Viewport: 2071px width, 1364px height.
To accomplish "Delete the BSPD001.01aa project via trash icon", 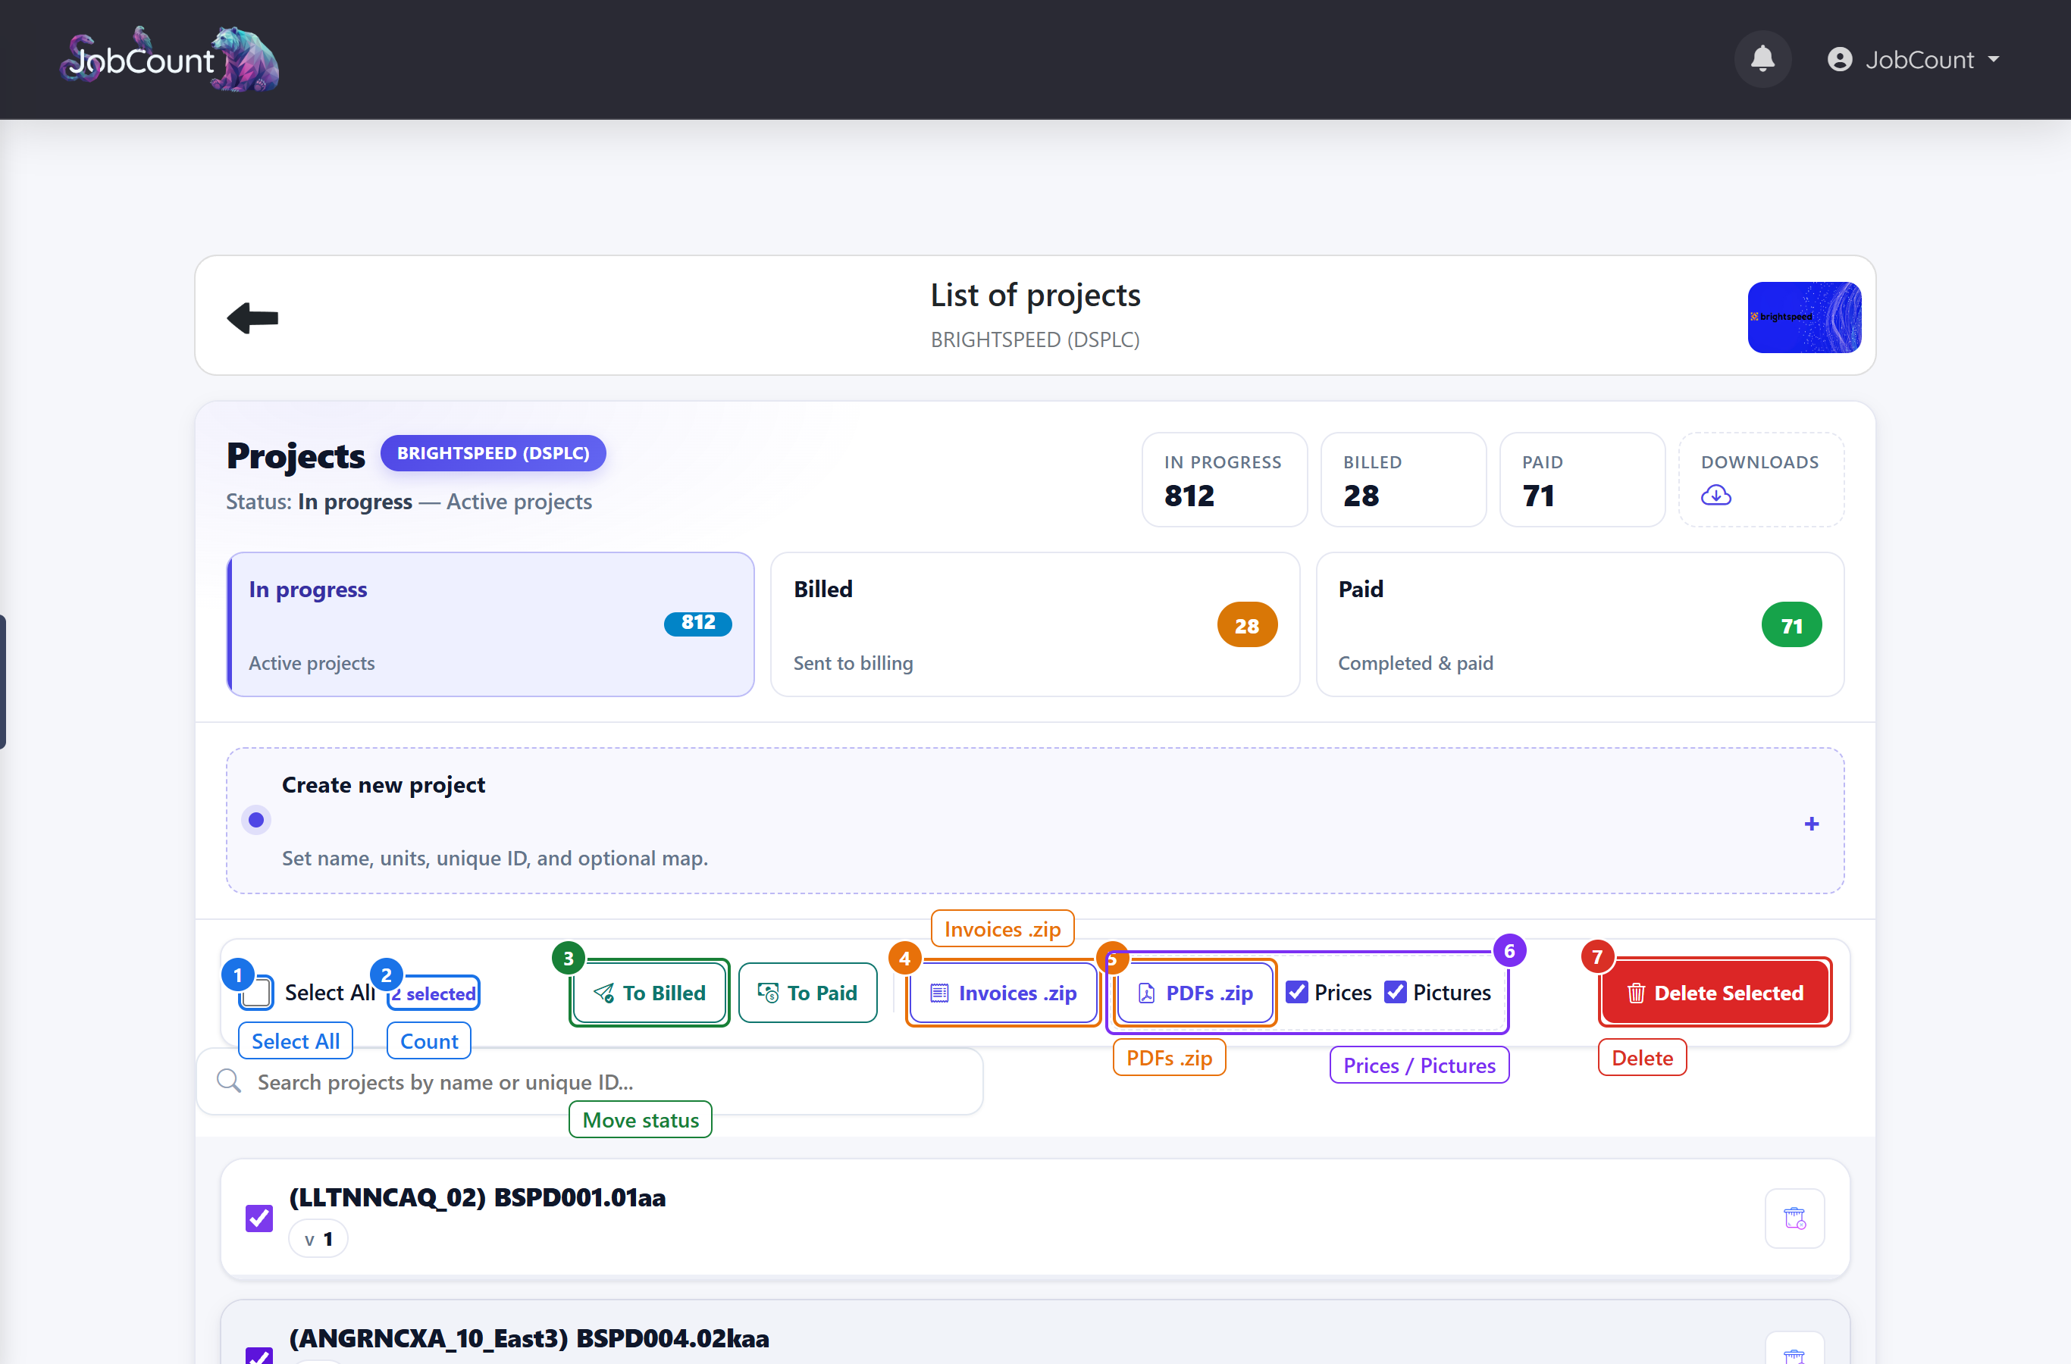I will 1794,1218.
